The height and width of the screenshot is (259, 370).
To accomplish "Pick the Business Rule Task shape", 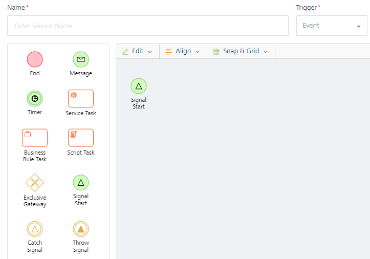I will [35, 138].
